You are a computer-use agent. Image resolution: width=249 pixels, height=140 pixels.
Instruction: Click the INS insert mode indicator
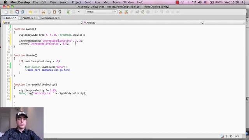[237, 136]
